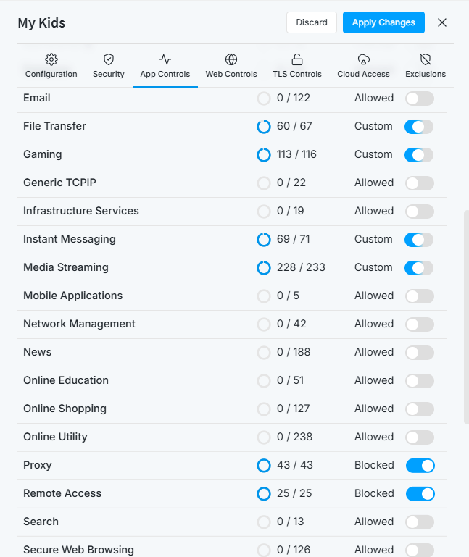Click Online Utility empty ring icon
Screen dimensions: 469x557
tap(264, 437)
